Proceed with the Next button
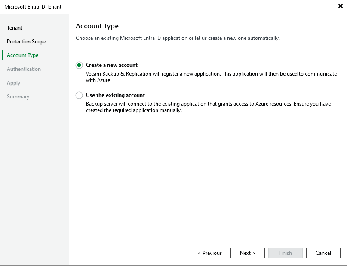Image resolution: width=347 pixels, height=266 pixels. (x=248, y=253)
